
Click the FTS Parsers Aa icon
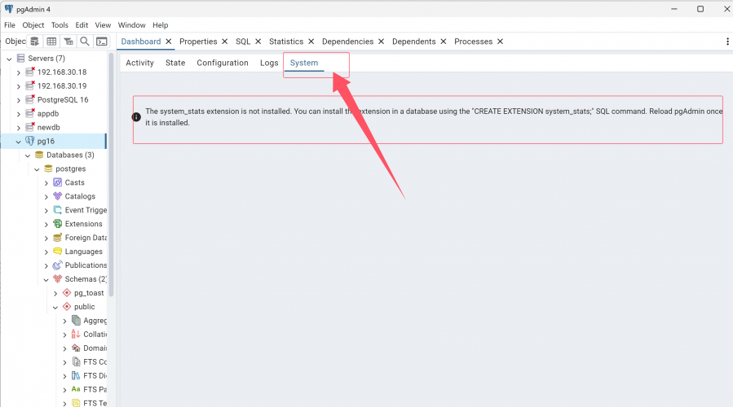click(76, 389)
